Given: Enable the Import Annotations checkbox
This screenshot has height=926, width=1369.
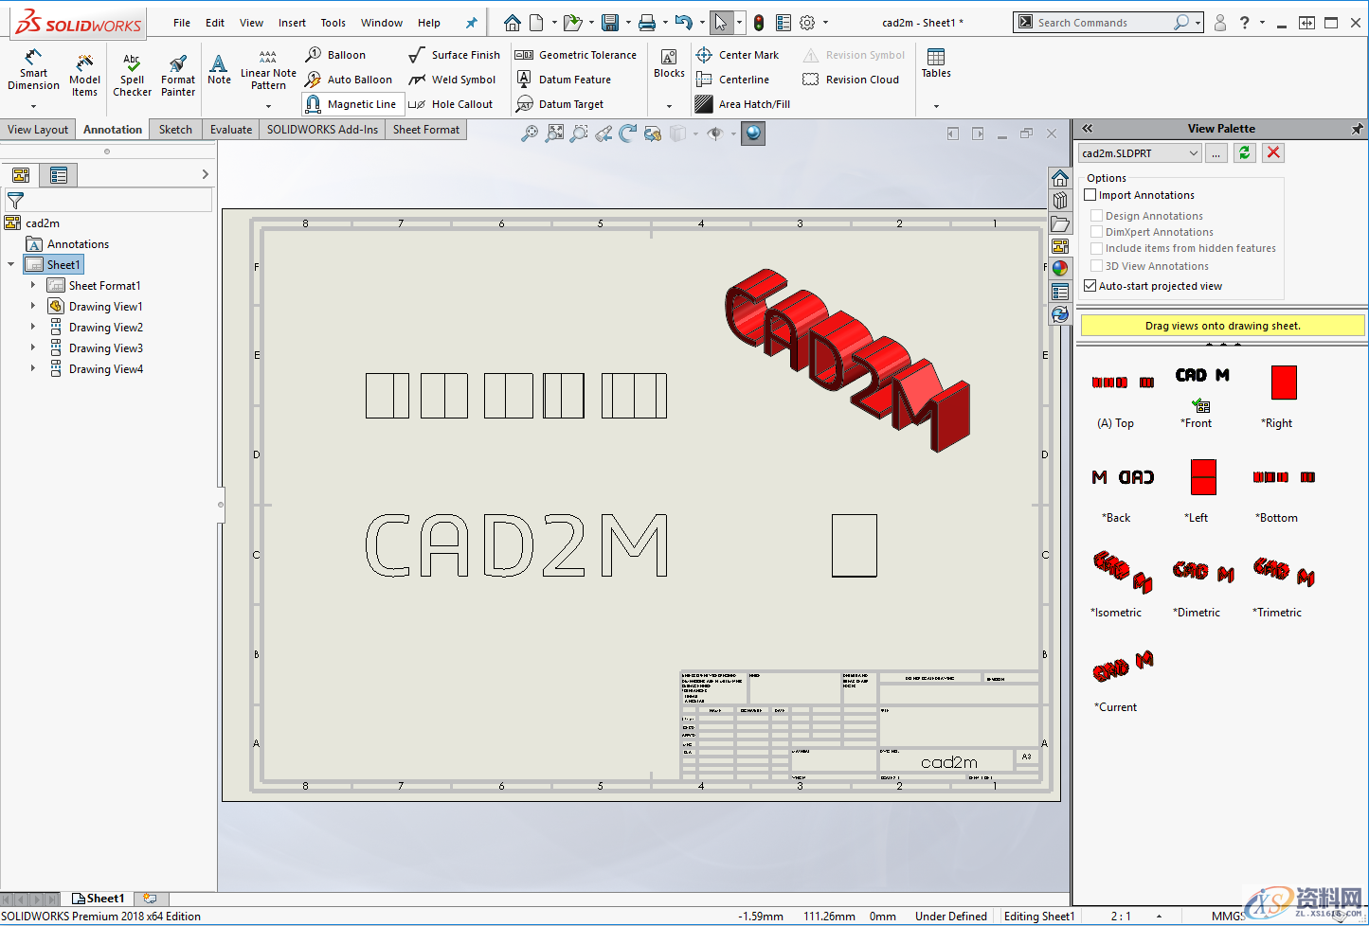Looking at the screenshot, I should pyautogui.click(x=1090, y=194).
